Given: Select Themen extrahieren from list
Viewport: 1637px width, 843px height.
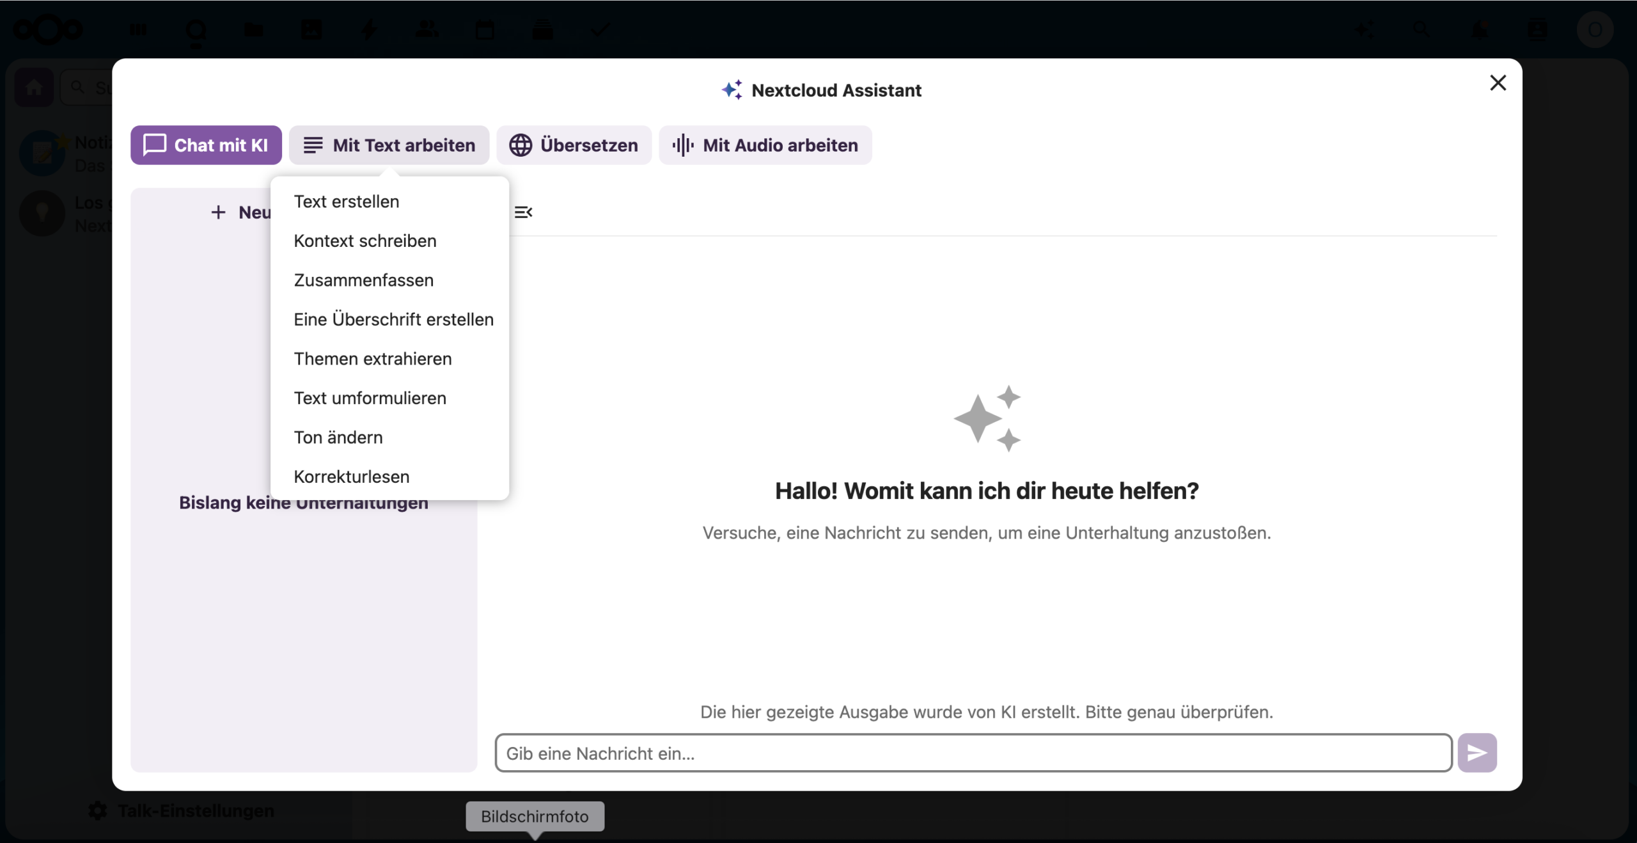Looking at the screenshot, I should pos(372,359).
